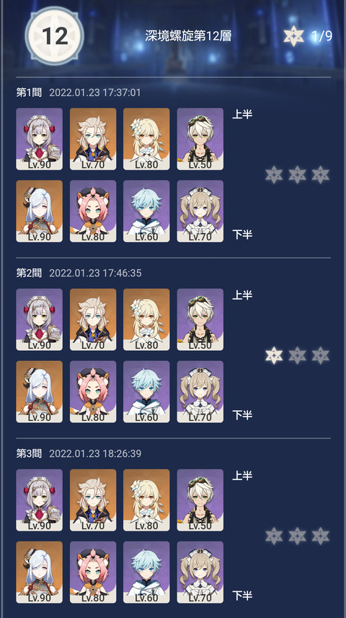
Task: Tap the 上半 label in Chamber 2
Action: click(x=242, y=295)
